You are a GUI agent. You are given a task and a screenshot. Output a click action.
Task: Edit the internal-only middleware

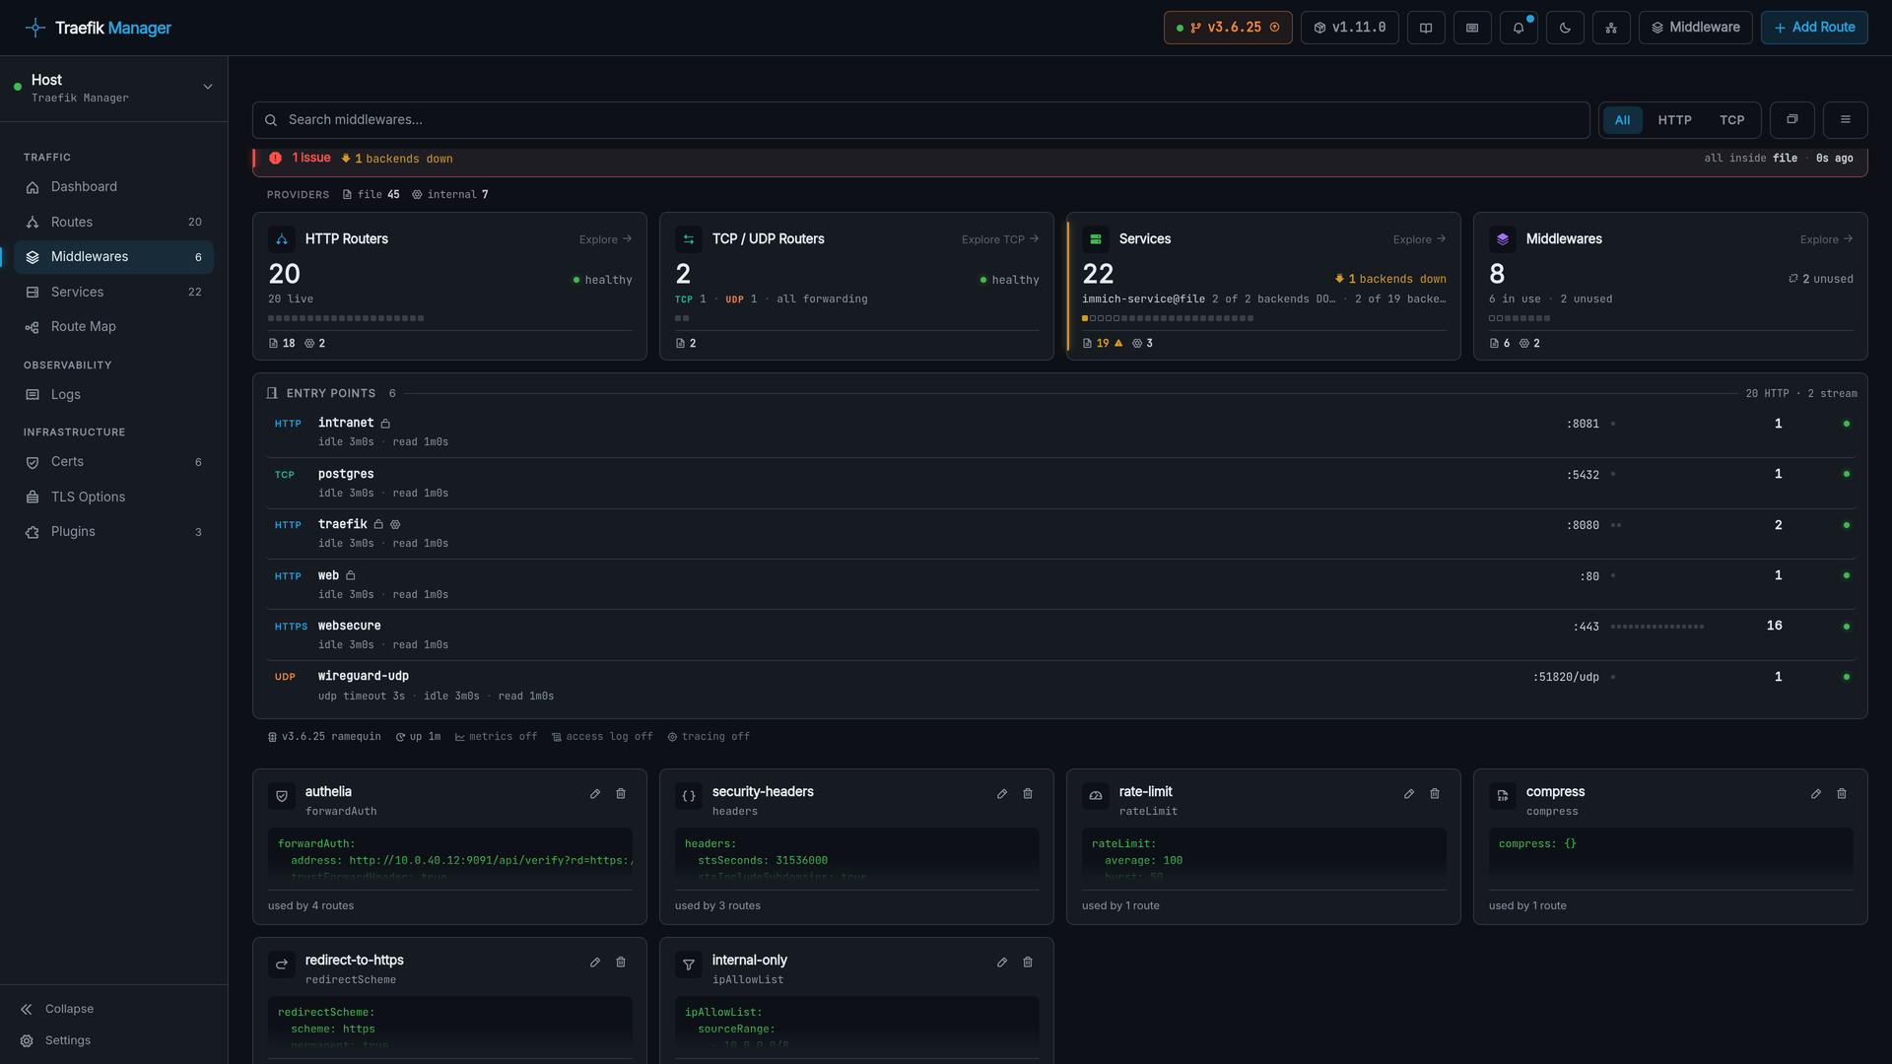tap(1002, 963)
